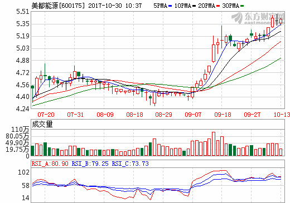Click the timestamp 2017-10-30 10:37
The height and width of the screenshot is (203, 290).
click(x=115, y=6)
